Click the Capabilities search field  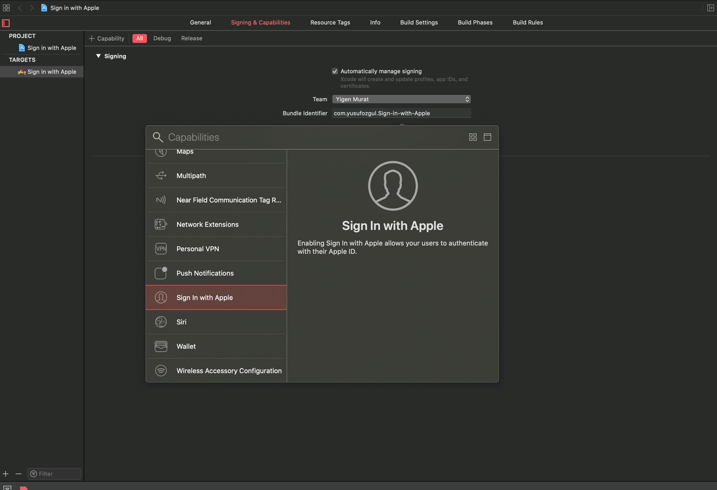(314, 137)
